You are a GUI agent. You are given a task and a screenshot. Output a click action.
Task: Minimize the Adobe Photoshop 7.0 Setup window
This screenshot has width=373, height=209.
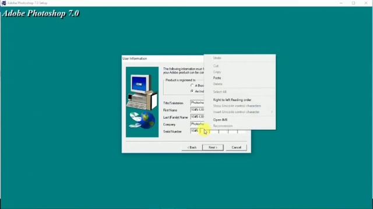[x=341, y=3]
